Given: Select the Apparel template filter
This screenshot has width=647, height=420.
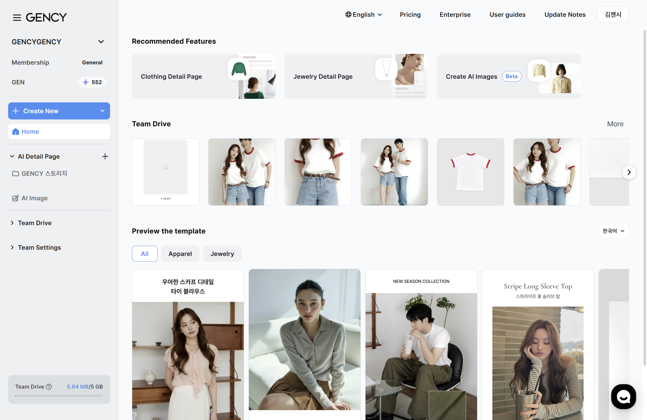Looking at the screenshot, I should pos(180,254).
